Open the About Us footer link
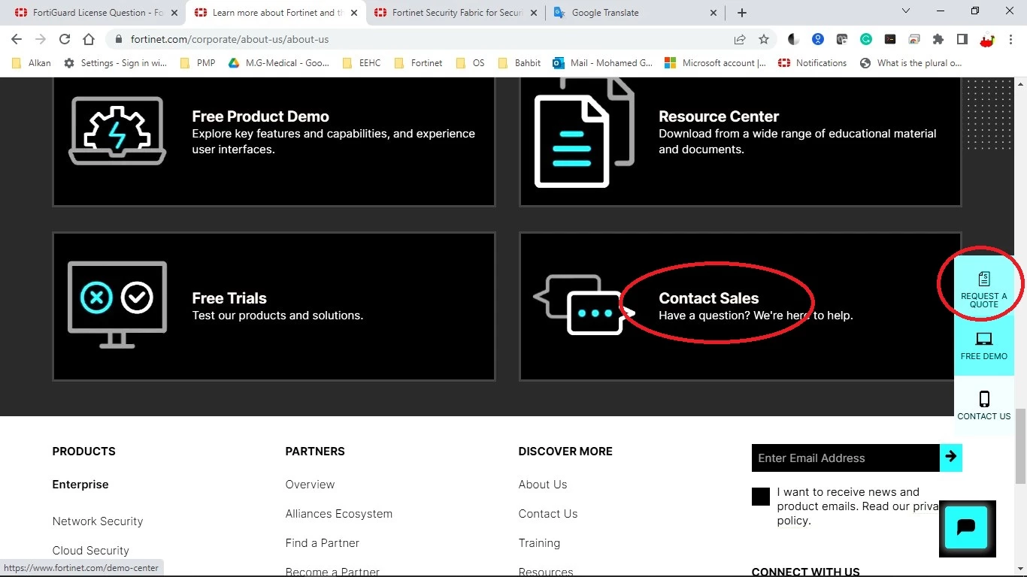The image size is (1027, 577). [x=543, y=484]
